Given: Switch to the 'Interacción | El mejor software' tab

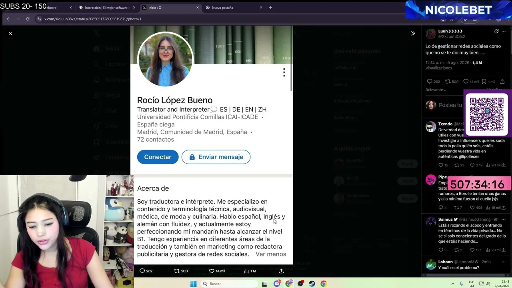Looking at the screenshot, I should [106, 7].
